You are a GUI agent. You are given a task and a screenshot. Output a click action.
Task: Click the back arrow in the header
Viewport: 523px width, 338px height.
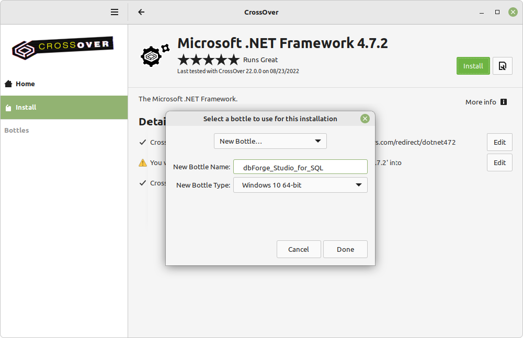[141, 12]
